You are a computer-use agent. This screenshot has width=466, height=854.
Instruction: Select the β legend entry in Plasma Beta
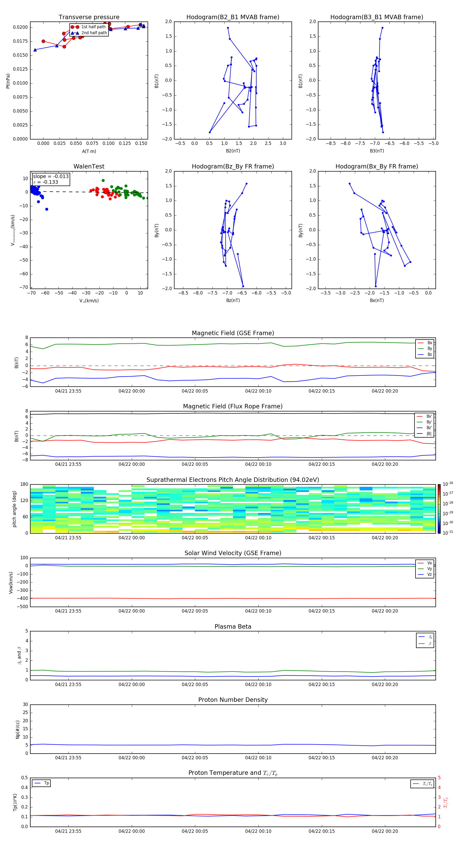pyautogui.click(x=425, y=644)
